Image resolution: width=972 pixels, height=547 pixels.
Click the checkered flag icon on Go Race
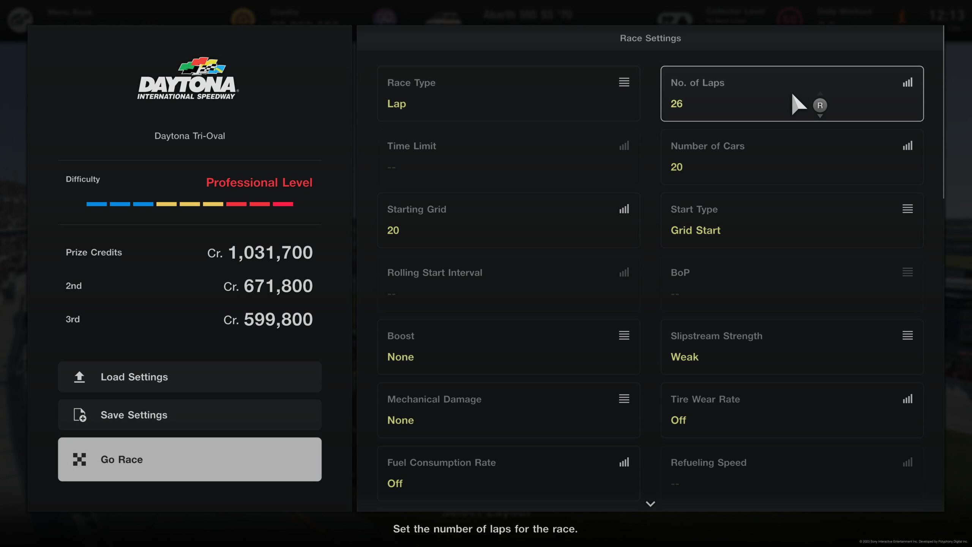[x=79, y=459]
